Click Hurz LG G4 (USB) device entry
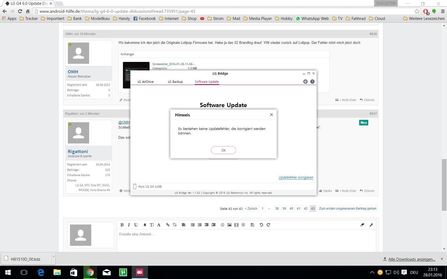This screenshot has height=279, width=447. tap(148, 187)
